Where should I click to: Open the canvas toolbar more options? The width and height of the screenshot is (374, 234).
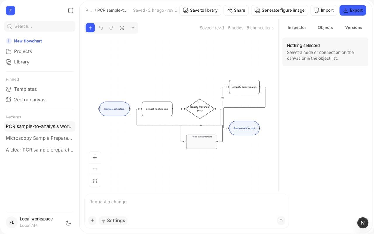(132, 28)
